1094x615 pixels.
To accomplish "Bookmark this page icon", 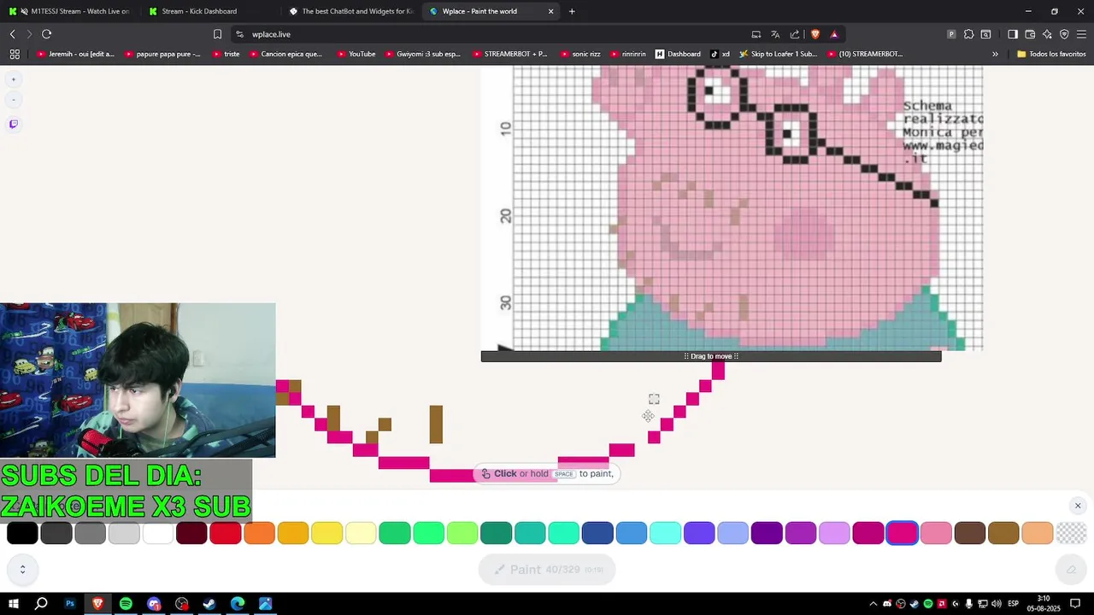I will click(x=217, y=34).
